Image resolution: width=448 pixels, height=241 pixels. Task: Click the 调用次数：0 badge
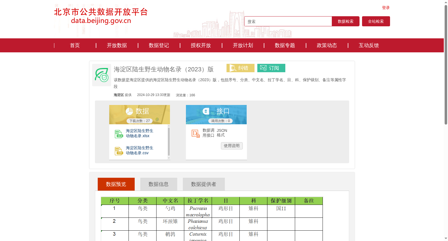(221, 121)
